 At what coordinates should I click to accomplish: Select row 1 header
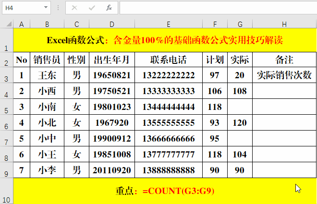click(6, 40)
